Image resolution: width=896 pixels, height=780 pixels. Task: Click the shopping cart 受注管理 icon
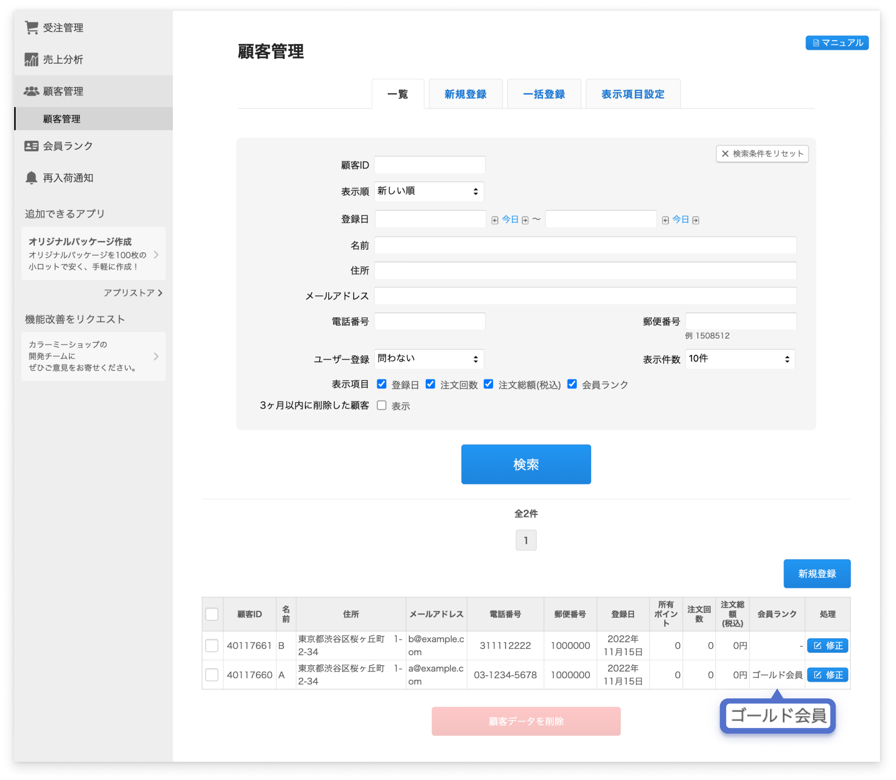31,28
